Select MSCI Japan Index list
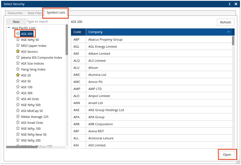This screenshot has width=241, height=165. click(34, 46)
